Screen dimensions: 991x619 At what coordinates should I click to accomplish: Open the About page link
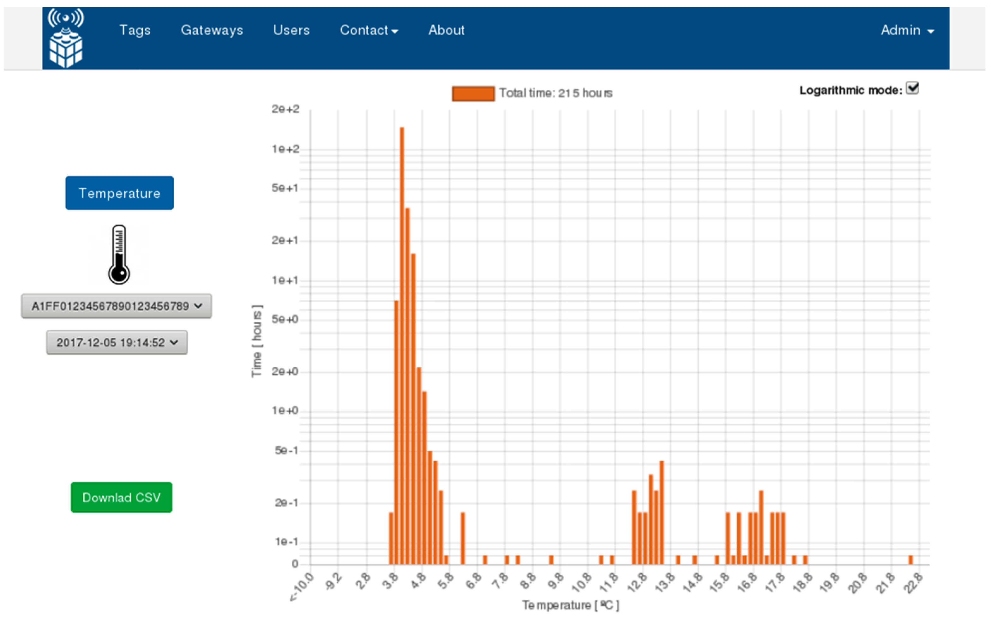[x=446, y=30]
